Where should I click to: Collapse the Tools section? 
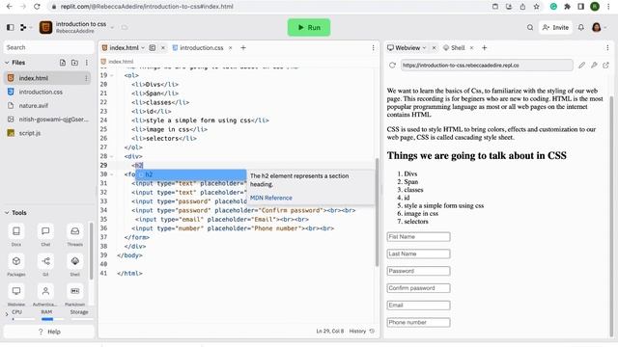tap(7, 212)
